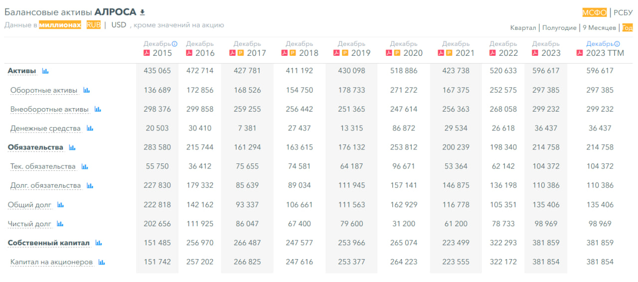Click the info icon above 2023 TTM
The height and width of the screenshot is (282, 638).
pos(617,44)
